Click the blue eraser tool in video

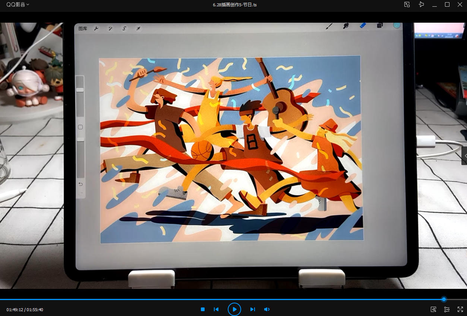tap(363, 26)
